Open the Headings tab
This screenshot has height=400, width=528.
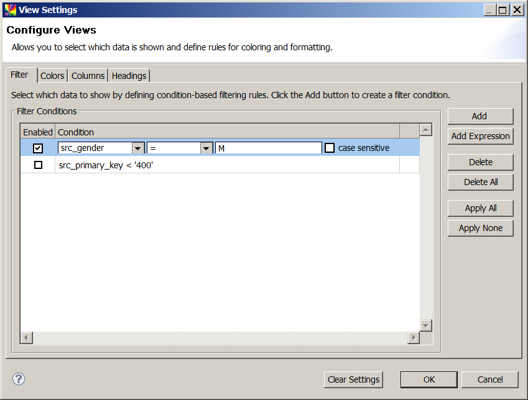pyautogui.click(x=129, y=75)
